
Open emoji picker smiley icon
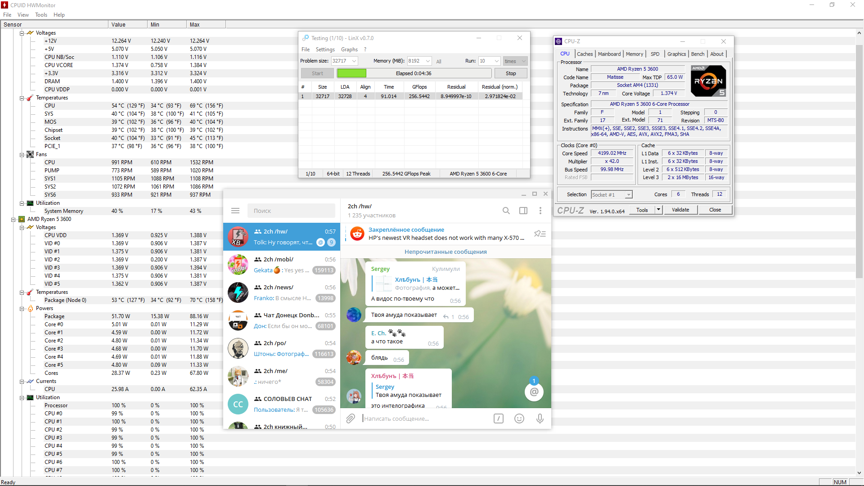click(x=519, y=418)
